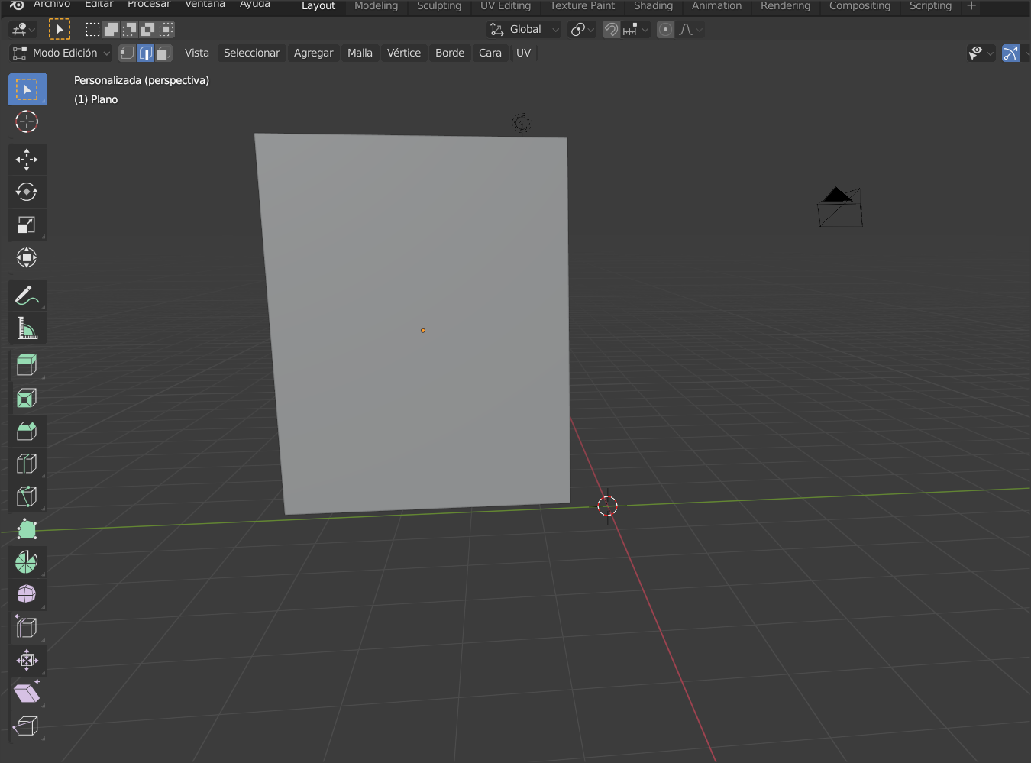This screenshot has width=1031, height=763.
Task: Set selection mode to extend
Action: pyautogui.click(x=111, y=29)
